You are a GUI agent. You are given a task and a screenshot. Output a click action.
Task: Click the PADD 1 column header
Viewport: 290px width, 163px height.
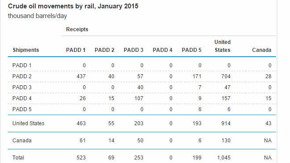tap(76, 50)
